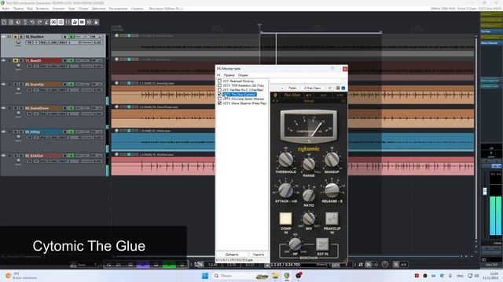Open Правка menu in FX window

(229, 75)
